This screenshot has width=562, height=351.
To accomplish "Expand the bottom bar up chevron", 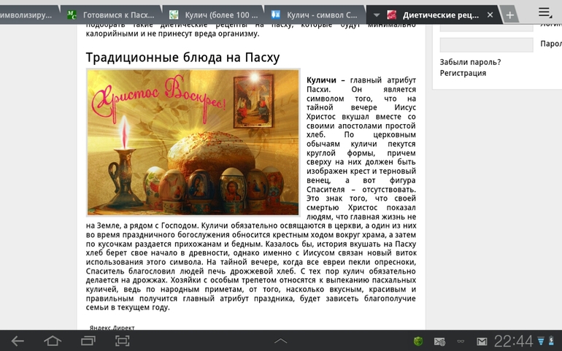I will point(280,341).
